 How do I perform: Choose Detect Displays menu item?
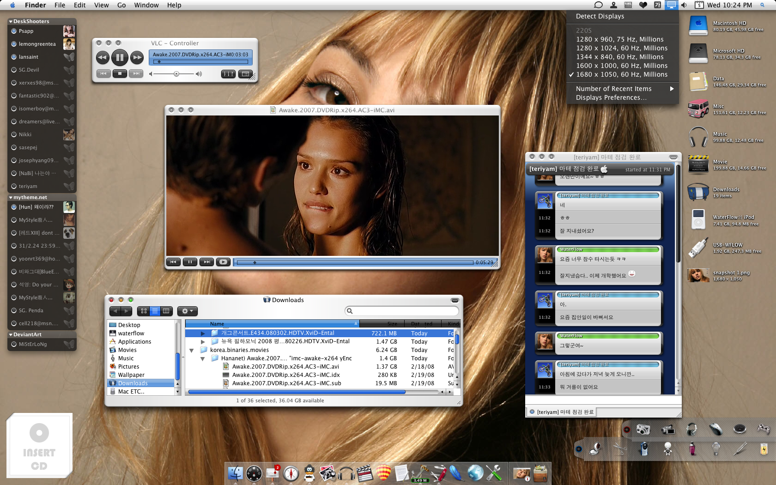click(622, 16)
